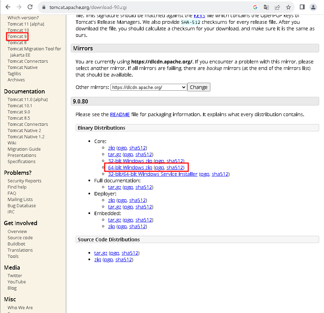Open Tomcat 10.1 documentation

(x=20, y=105)
